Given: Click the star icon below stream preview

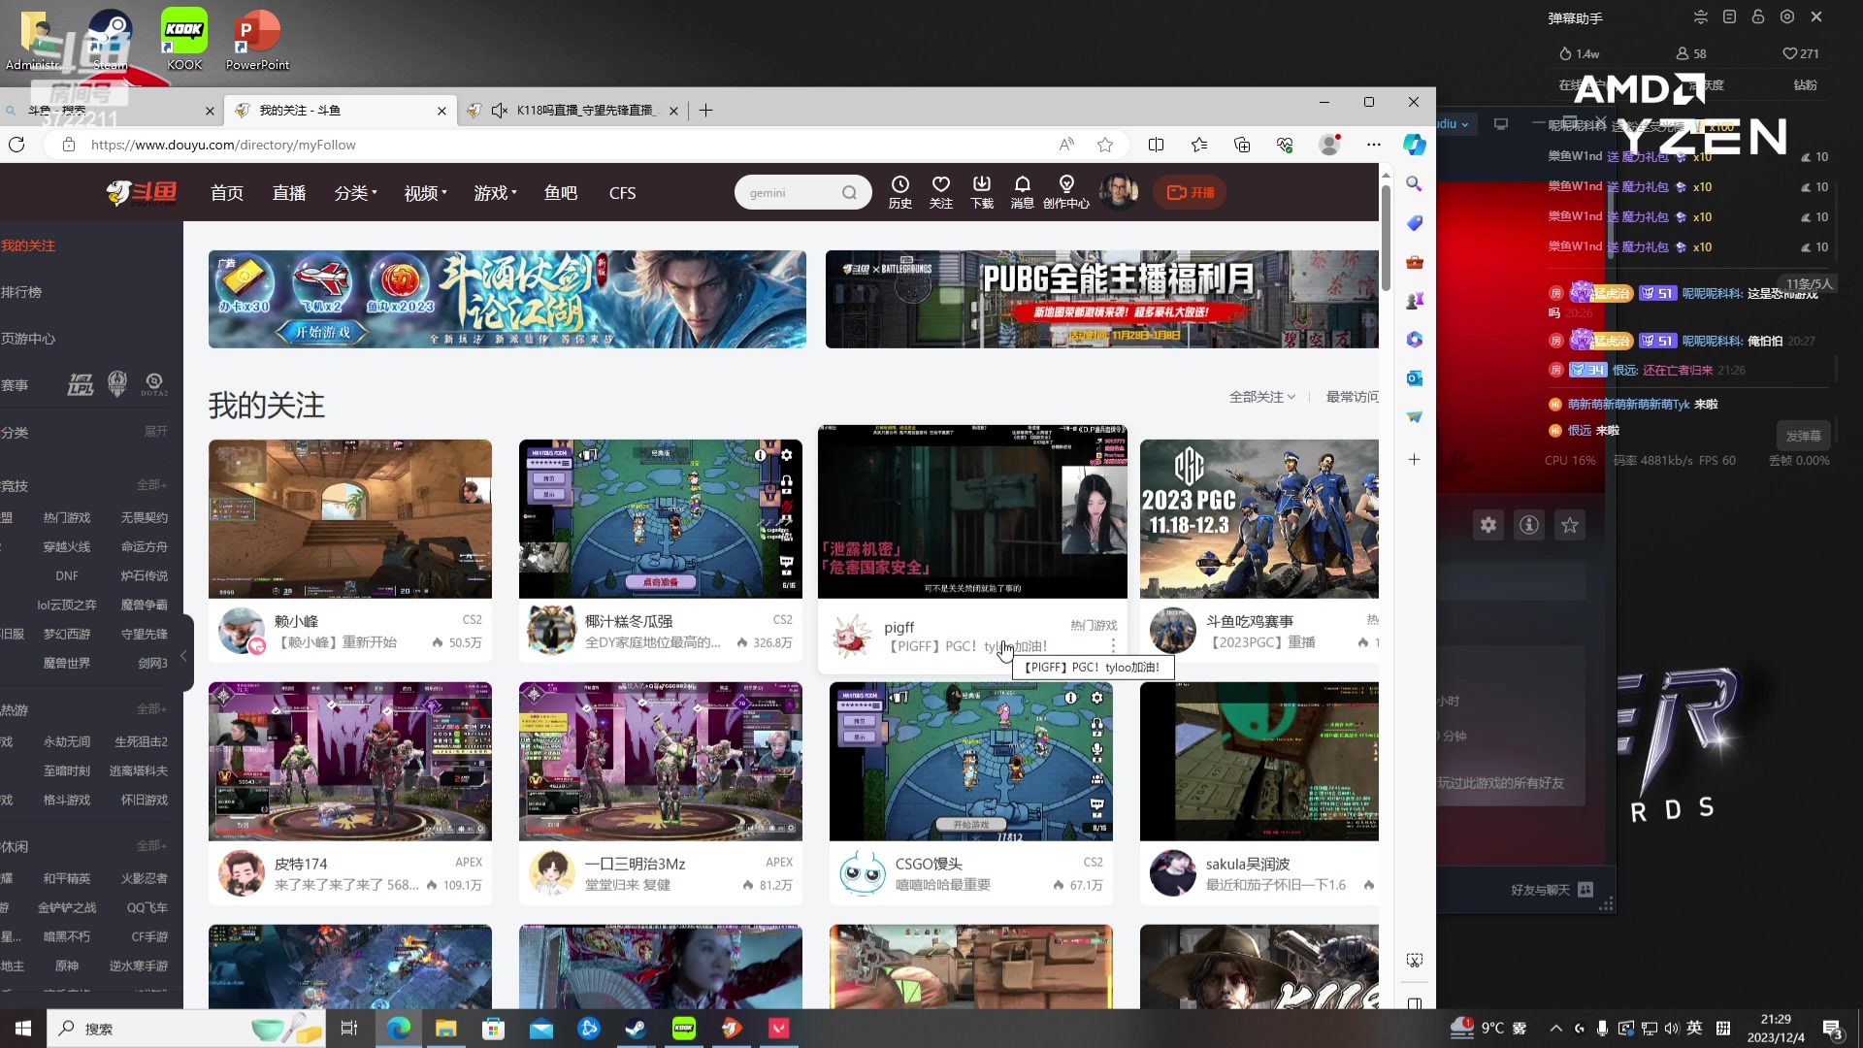Looking at the screenshot, I should [x=1570, y=525].
